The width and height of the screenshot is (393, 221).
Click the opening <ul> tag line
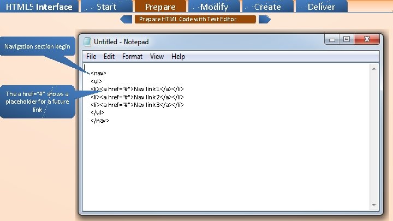pyautogui.click(x=96, y=81)
